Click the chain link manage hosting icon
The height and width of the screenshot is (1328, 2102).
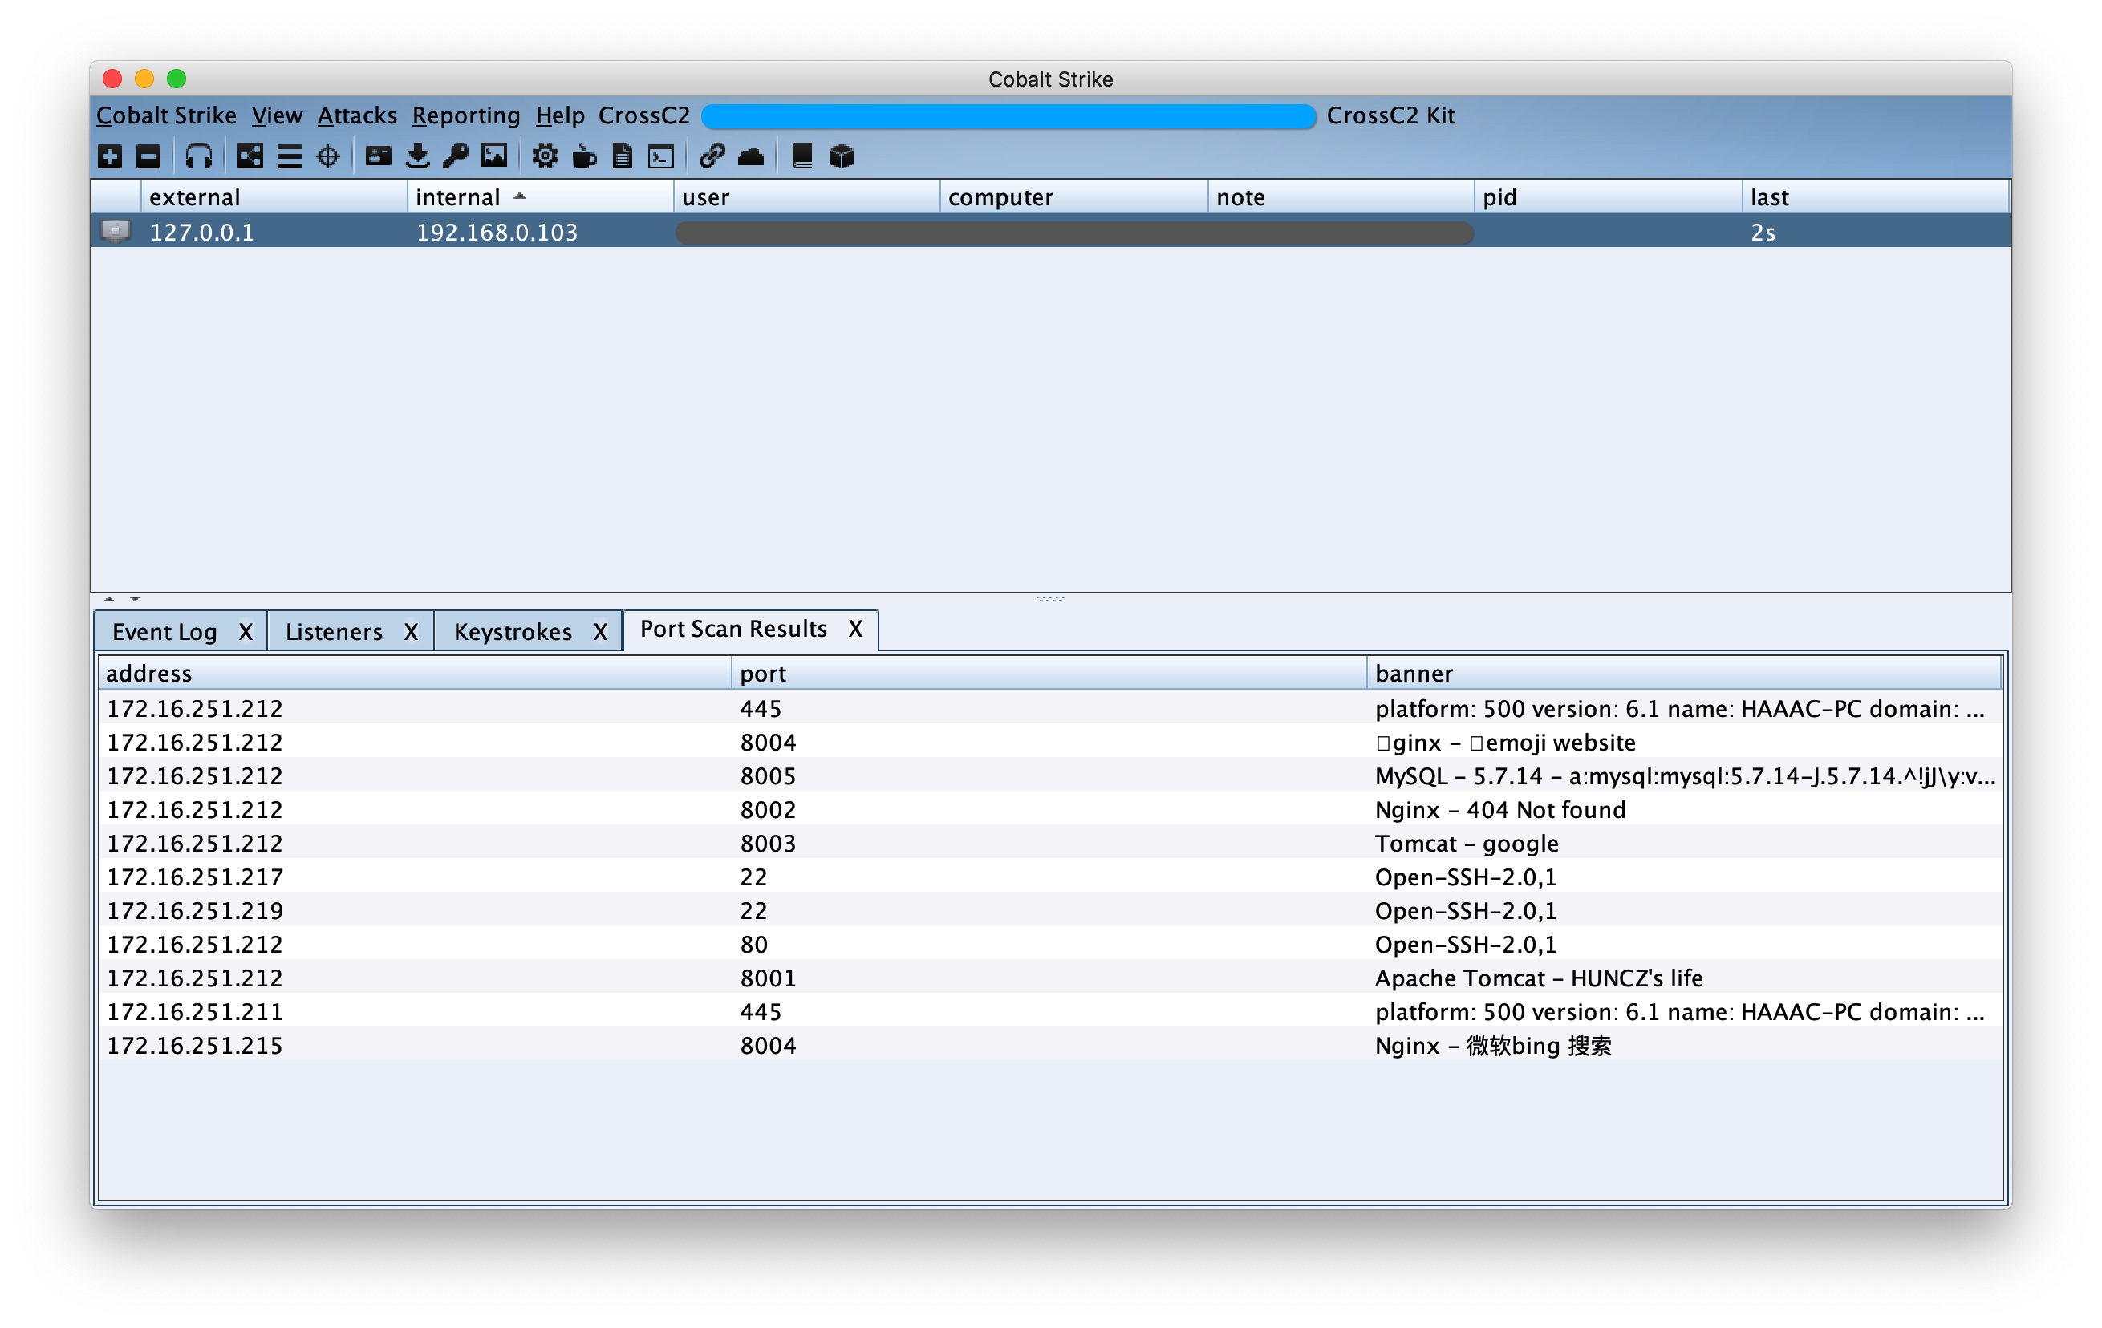pos(712,156)
